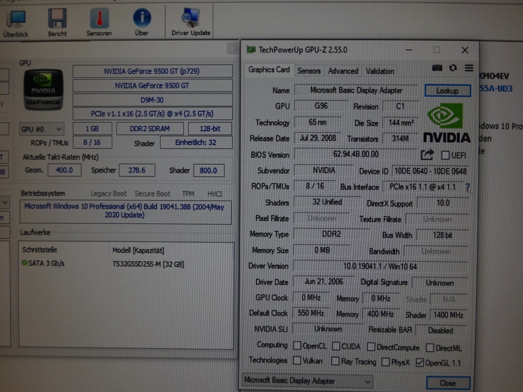Select the NVIDIA GeForce 9500 GT (p729) field
The image size is (523, 392).
152,71
